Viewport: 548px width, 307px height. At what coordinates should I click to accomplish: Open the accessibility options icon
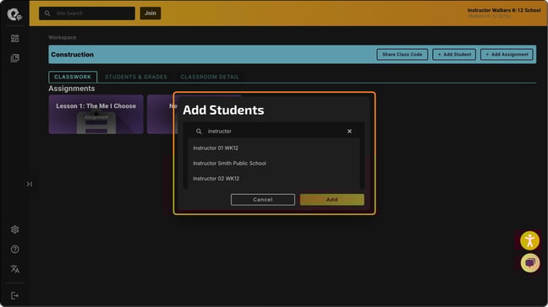click(530, 240)
